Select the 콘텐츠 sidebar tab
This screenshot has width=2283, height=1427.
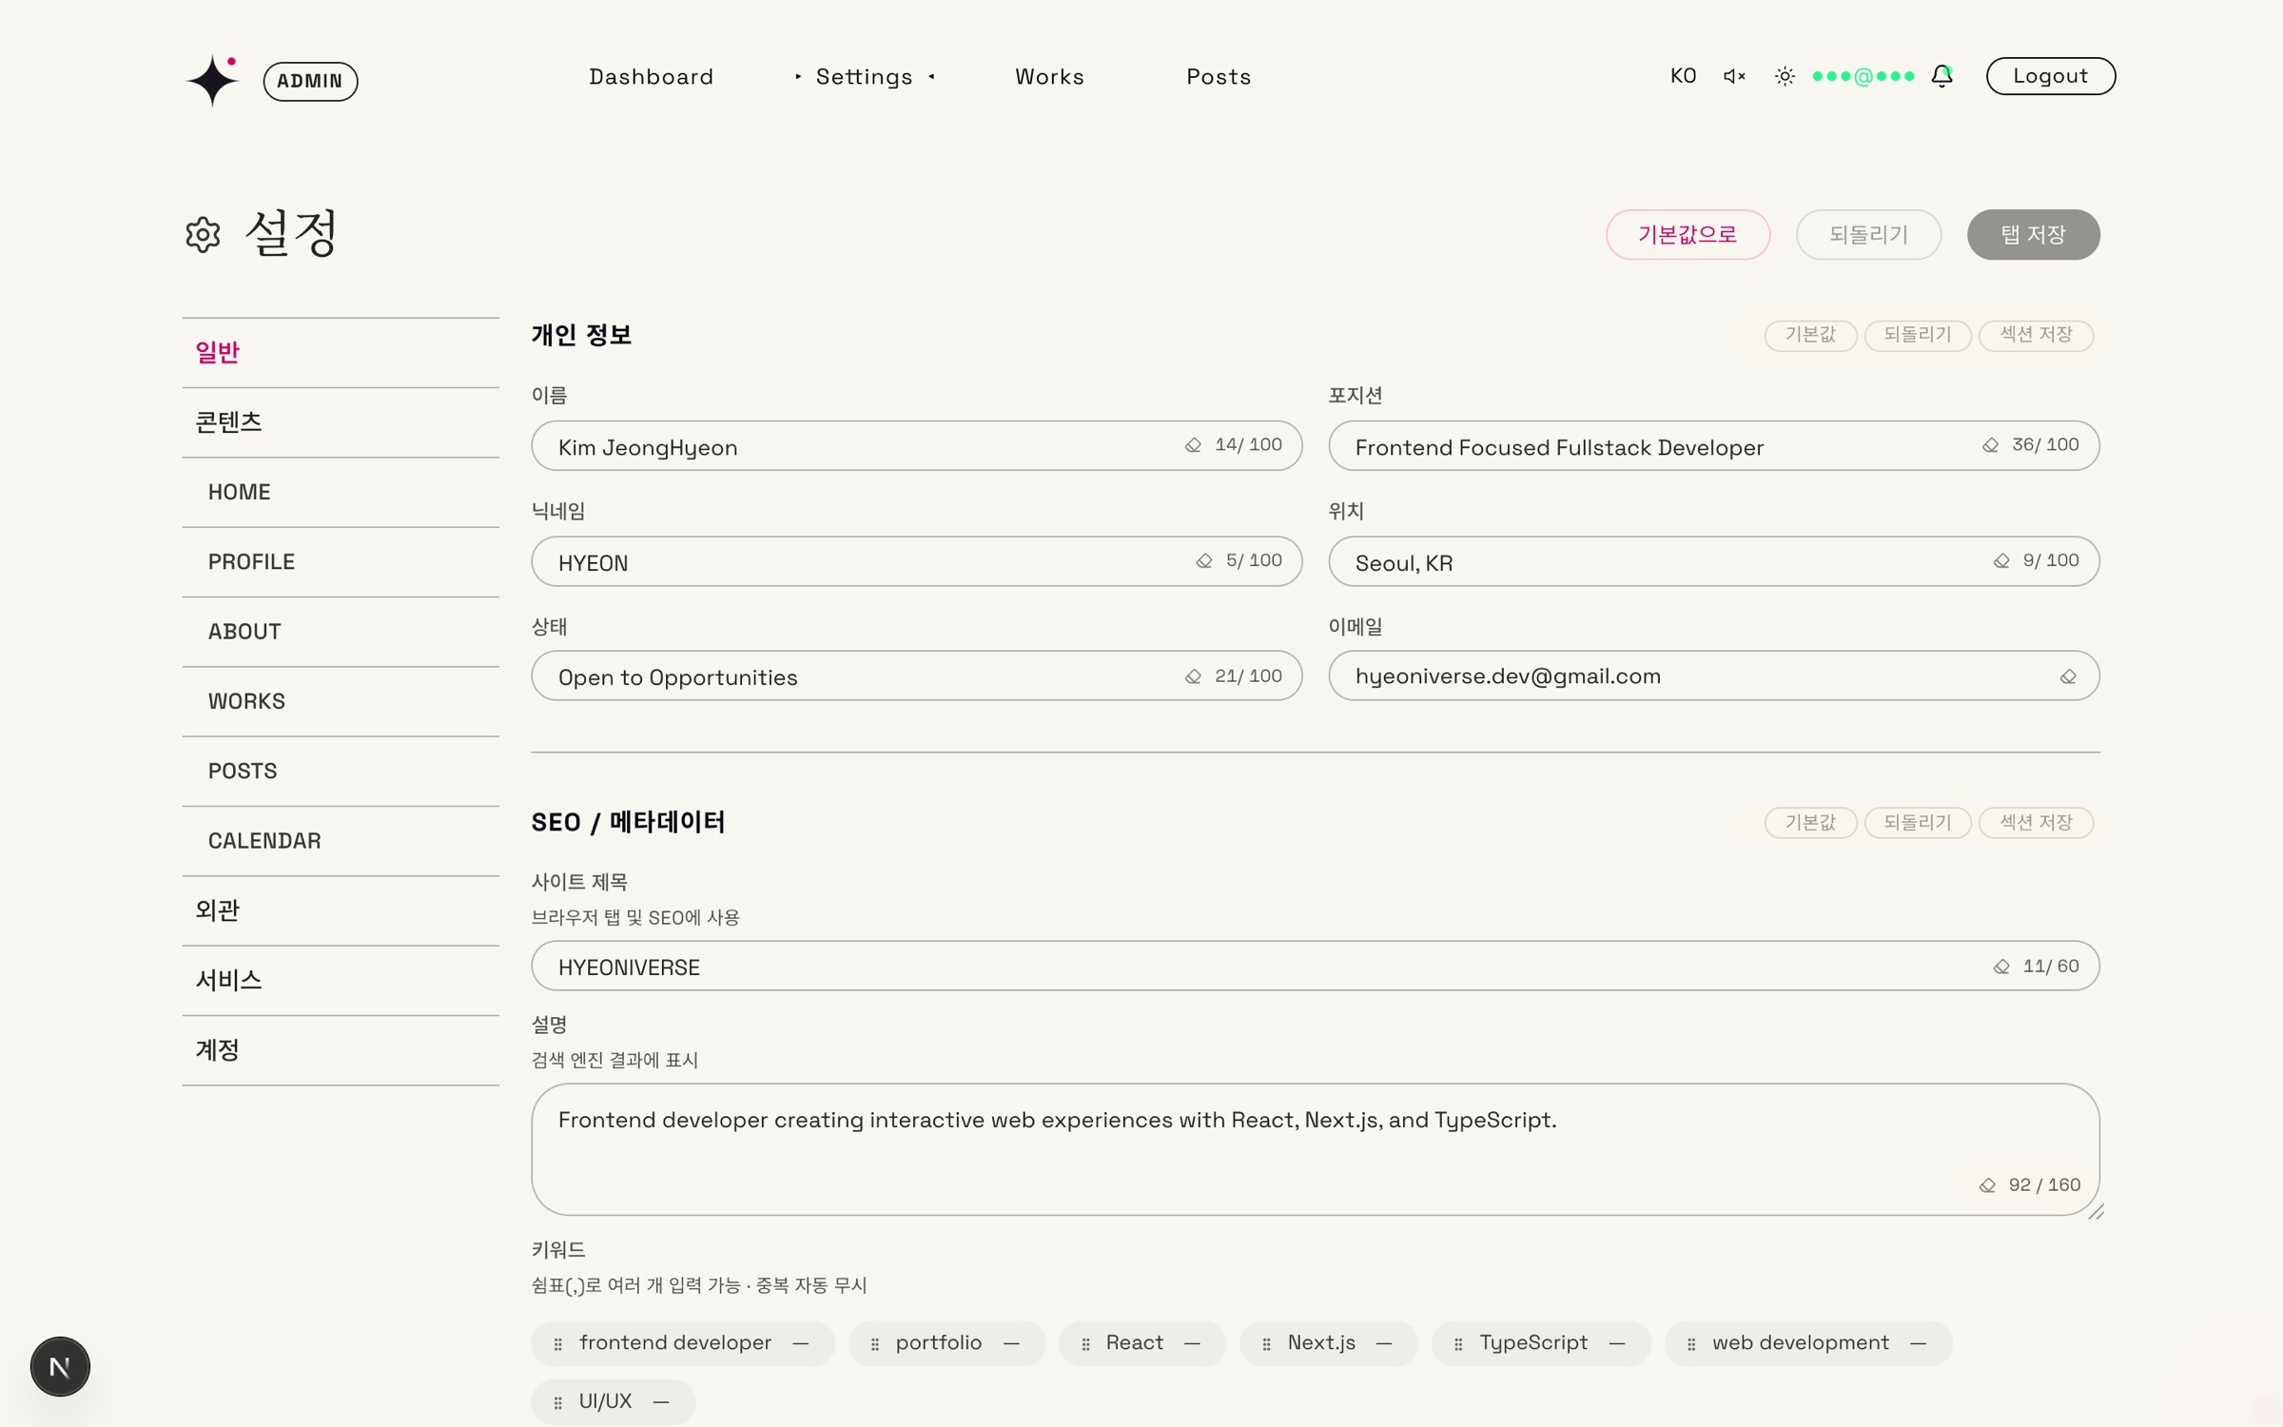[341, 422]
